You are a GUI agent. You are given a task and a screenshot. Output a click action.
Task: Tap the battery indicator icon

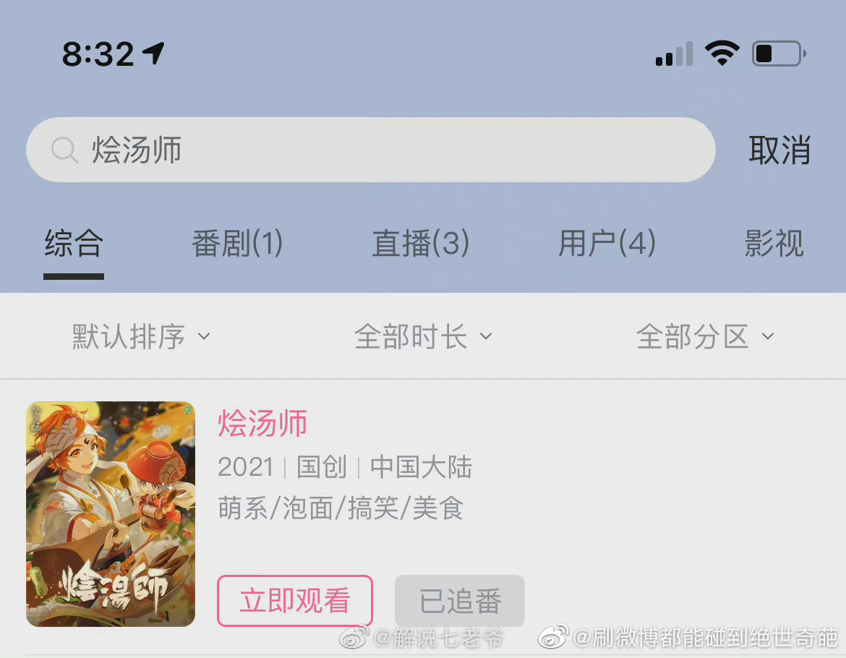point(779,54)
